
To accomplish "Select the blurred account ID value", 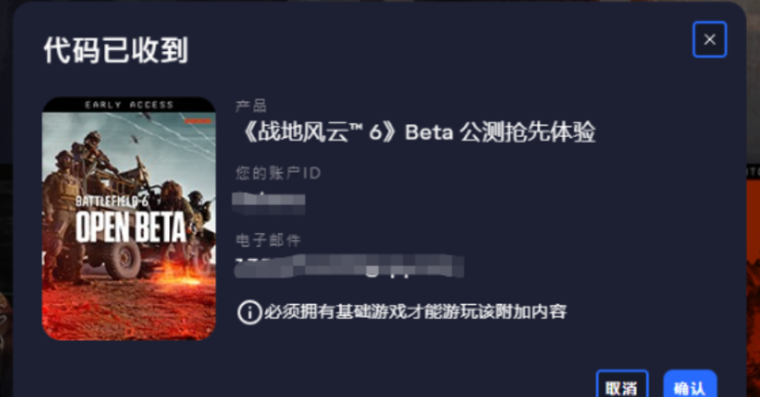I will [269, 203].
